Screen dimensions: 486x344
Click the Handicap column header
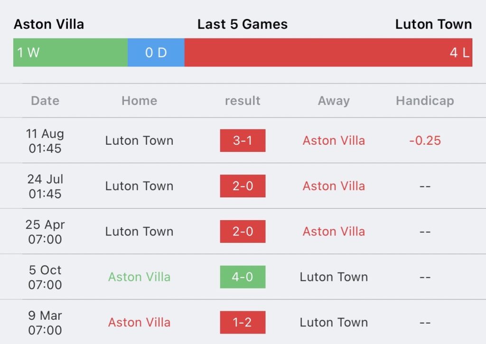pyautogui.click(x=425, y=101)
